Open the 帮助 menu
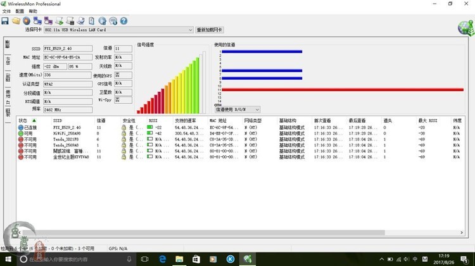Viewport: 475px width, 266px height. pos(33,11)
